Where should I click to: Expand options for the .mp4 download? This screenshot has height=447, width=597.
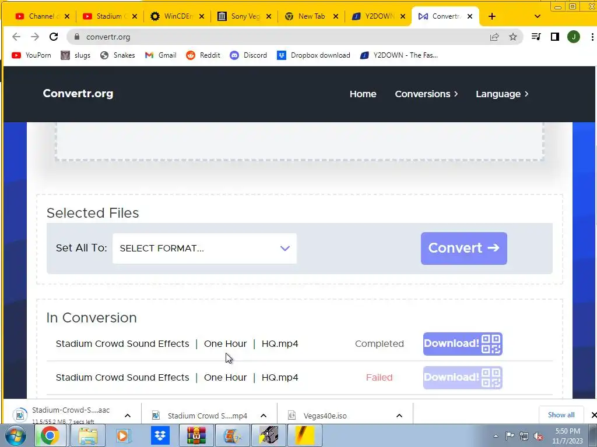click(x=264, y=416)
